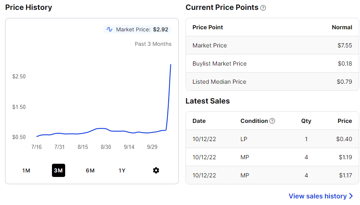This screenshot has width=360, height=205.
Task: Open the View sales history link
Action: (318, 196)
